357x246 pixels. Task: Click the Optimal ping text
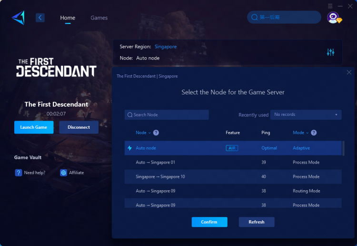269,148
